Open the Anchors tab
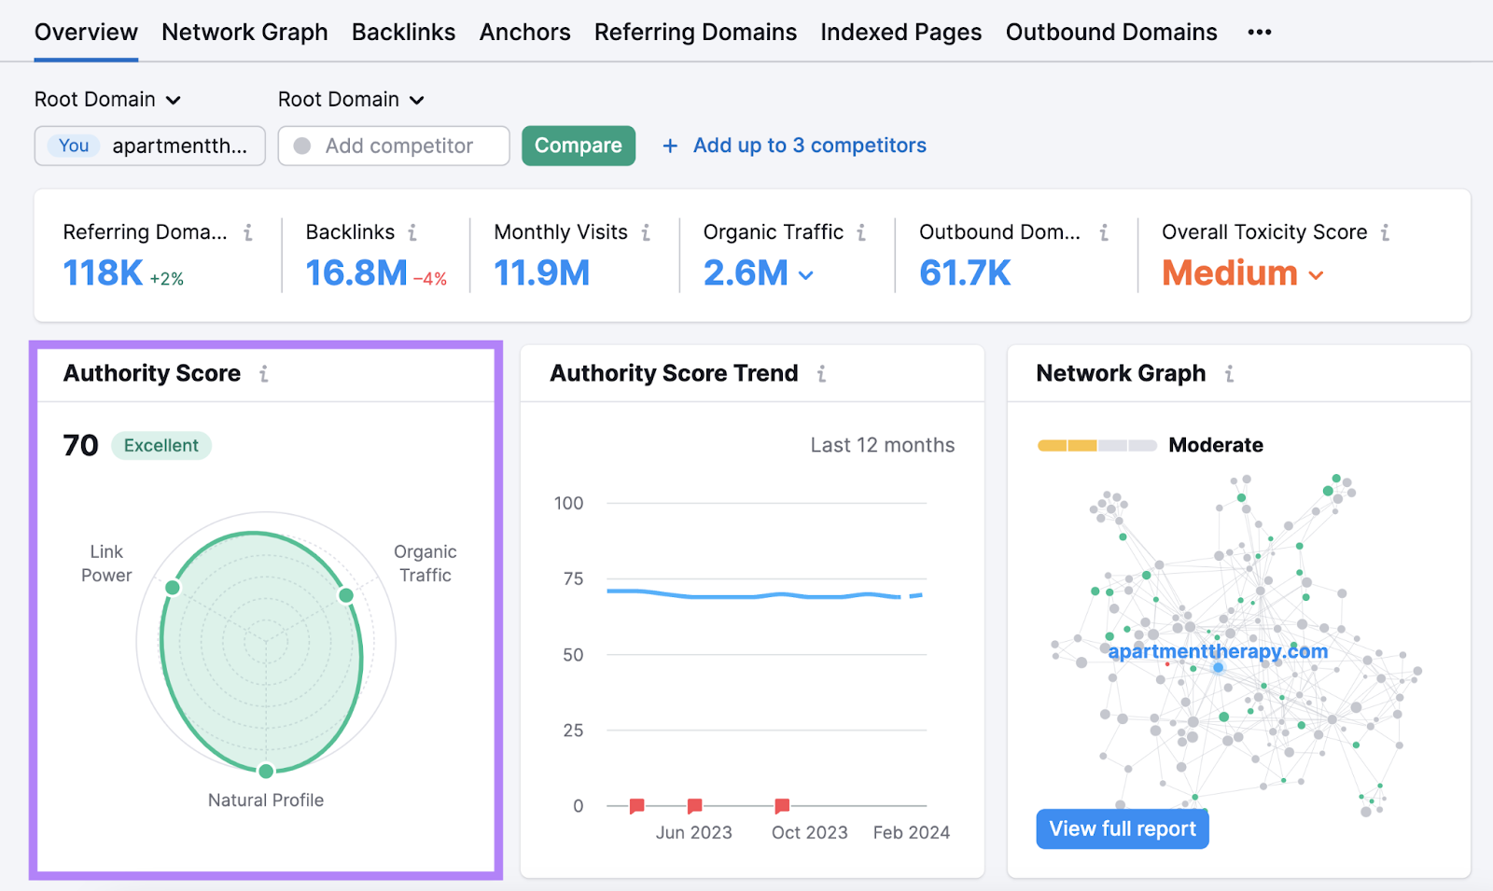Screen dimensions: 1493x891 click(524, 31)
